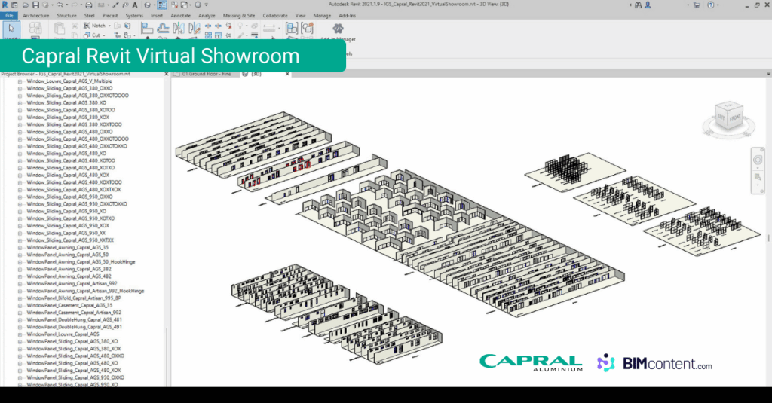Click the Undo arrow icon
772x403 pixels.
(x=60, y=5)
